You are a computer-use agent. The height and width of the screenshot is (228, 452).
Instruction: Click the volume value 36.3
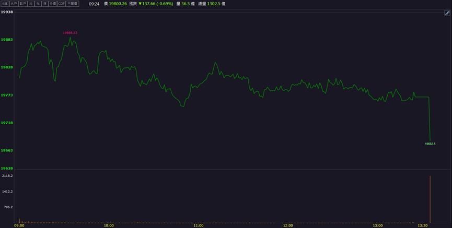186,4
